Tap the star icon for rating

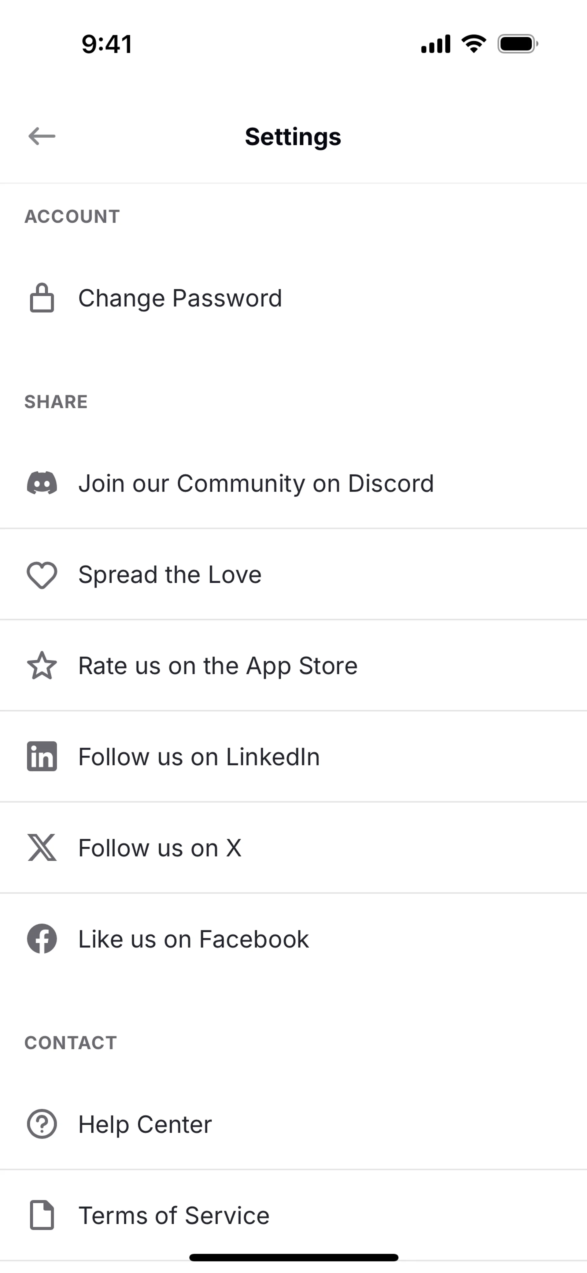coord(42,666)
